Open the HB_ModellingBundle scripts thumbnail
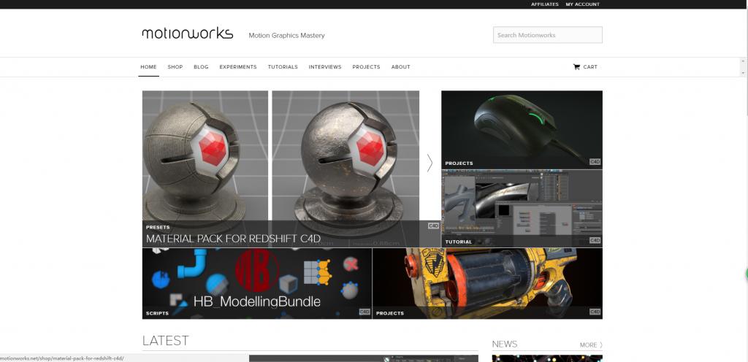 click(x=256, y=283)
